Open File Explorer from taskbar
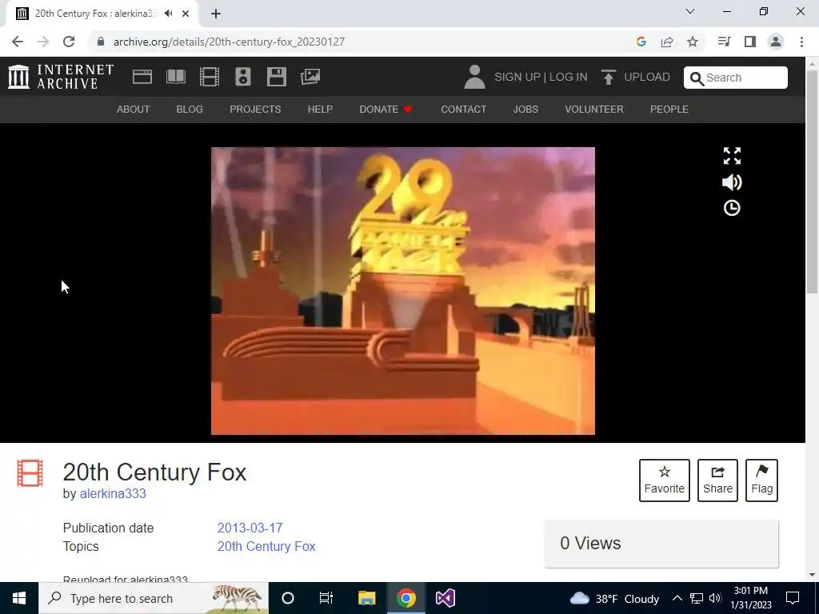819x614 pixels. (366, 598)
